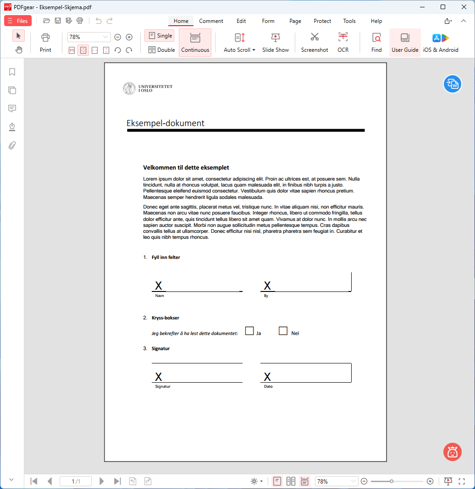The width and height of the screenshot is (475, 489).
Task: Show the comments sidebar panel
Action: (12, 109)
